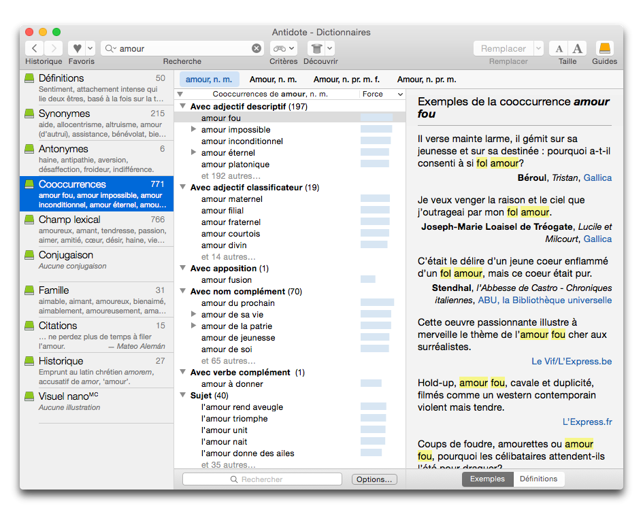The width and height of the screenshot is (643, 514).
Task: Click force bar of amour du prochain
Action: coord(377,303)
